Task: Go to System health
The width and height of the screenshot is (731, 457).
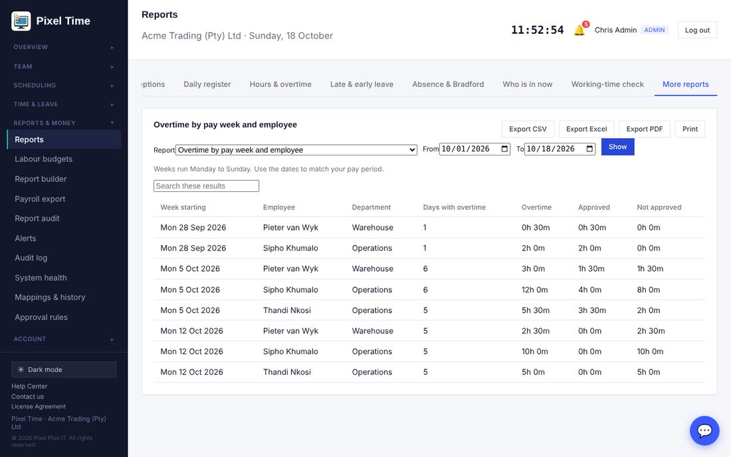Action: coord(64,278)
